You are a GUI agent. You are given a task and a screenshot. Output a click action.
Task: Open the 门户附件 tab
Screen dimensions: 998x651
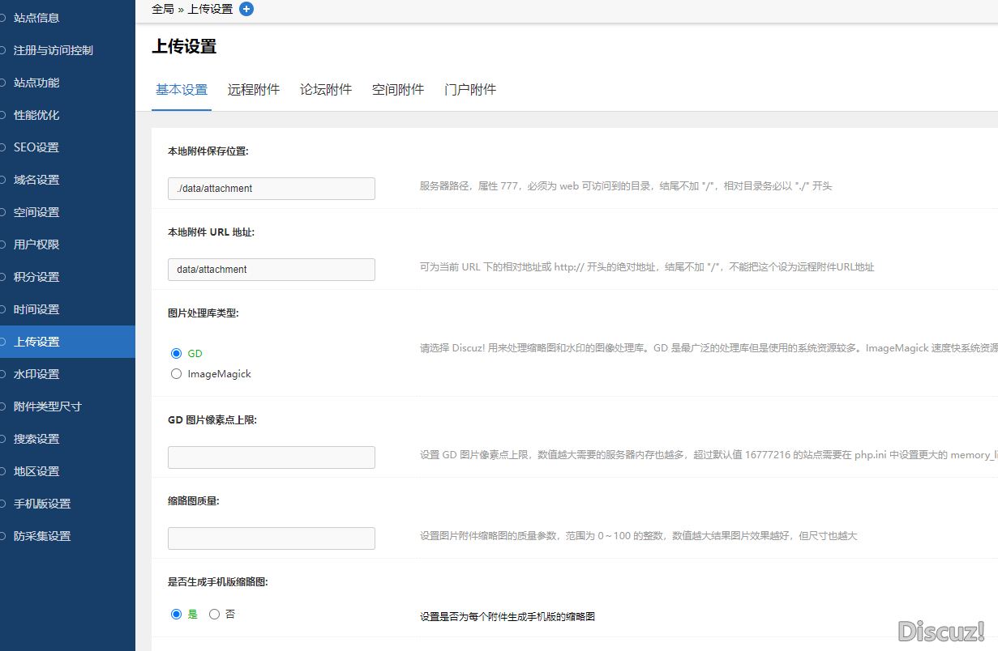pyautogui.click(x=469, y=90)
